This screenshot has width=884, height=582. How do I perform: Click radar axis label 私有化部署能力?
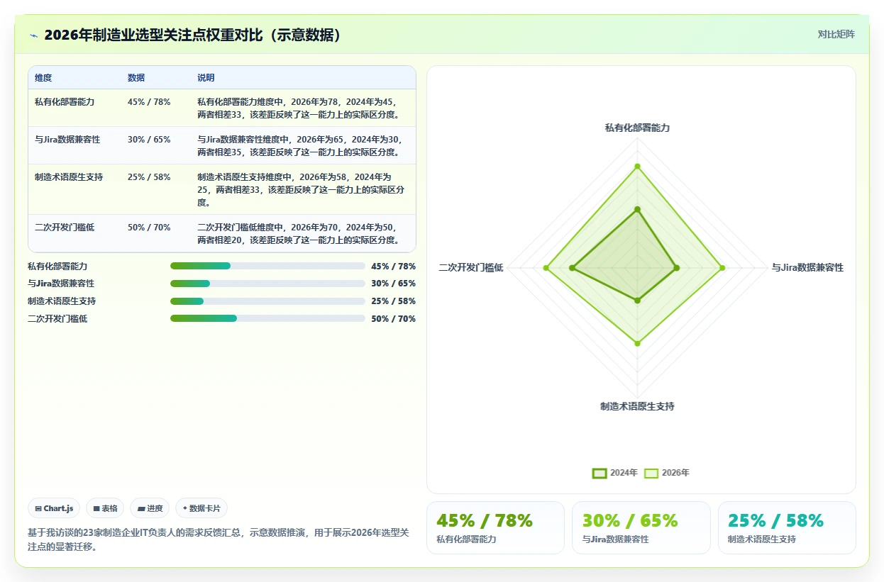(637, 128)
